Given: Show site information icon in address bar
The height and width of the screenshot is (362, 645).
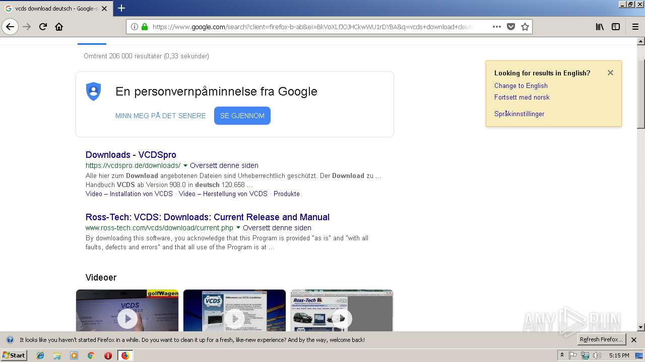Looking at the screenshot, I should point(135,27).
